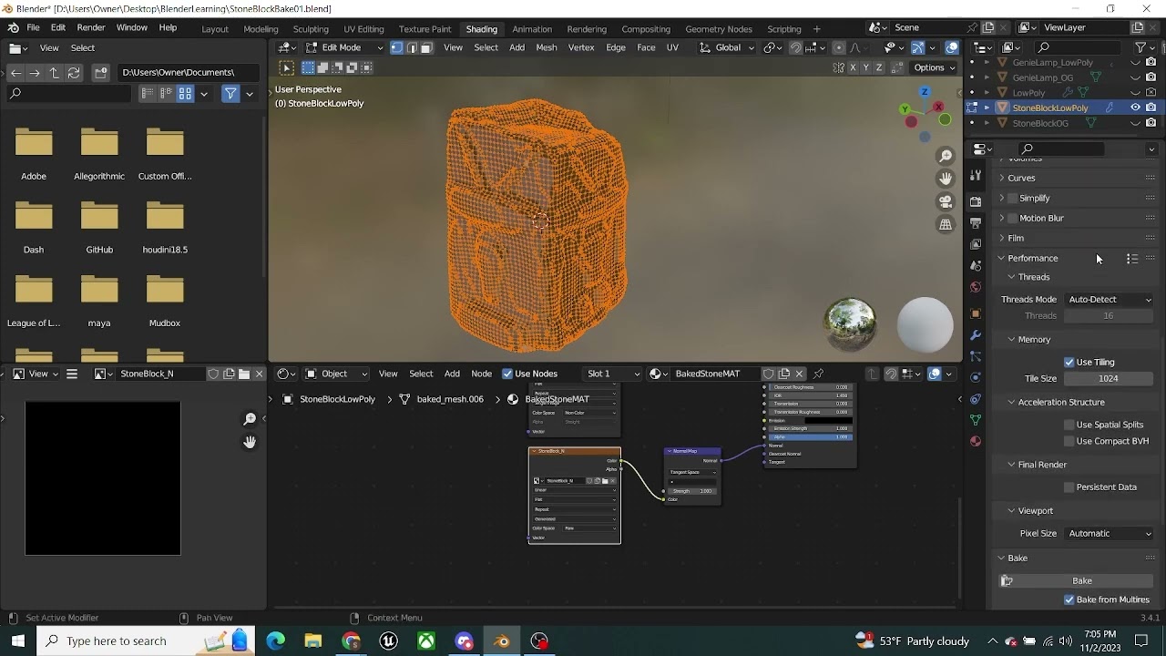Enable Use Compact BVH

pyautogui.click(x=1069, y=441)
